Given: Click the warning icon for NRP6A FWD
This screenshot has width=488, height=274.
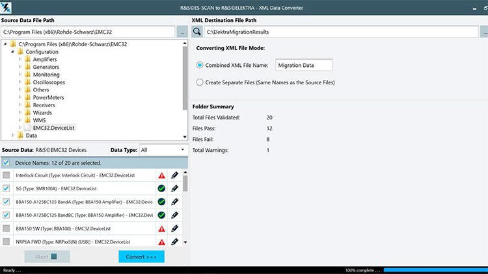Looking at the screenshot, I should click(x=161, y=242).
